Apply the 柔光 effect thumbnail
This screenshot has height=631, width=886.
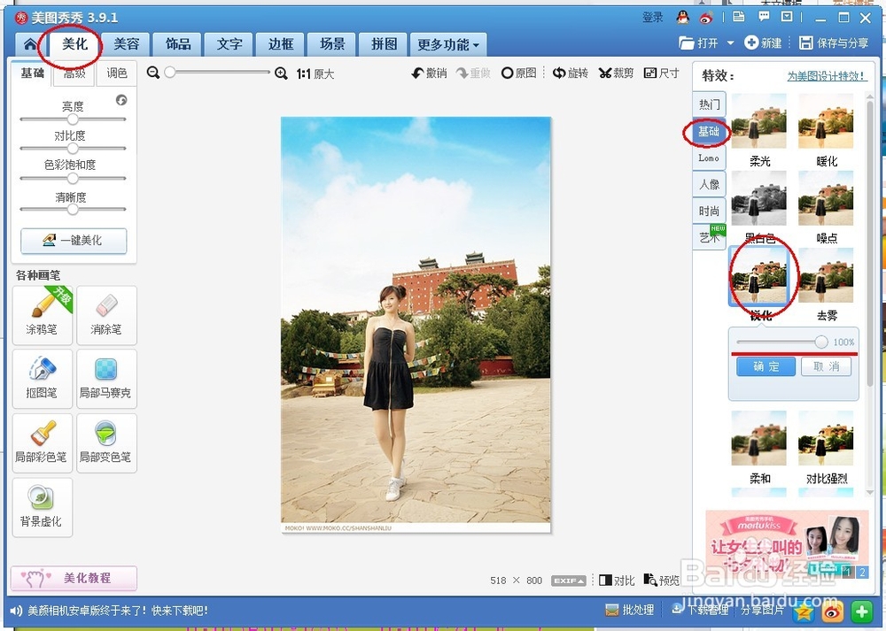759,121
